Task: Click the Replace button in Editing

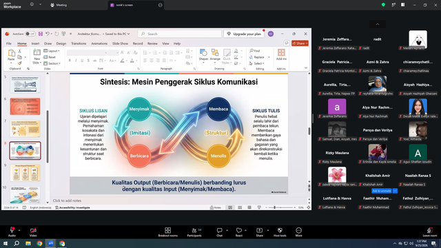Action: 257,57
